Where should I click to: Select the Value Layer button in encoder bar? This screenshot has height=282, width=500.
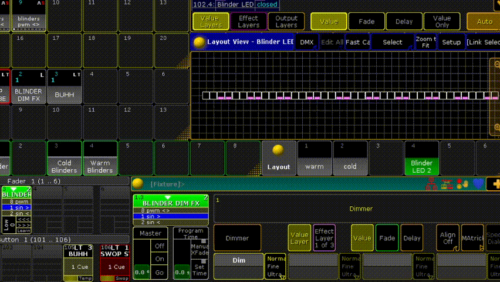point(299,238)
